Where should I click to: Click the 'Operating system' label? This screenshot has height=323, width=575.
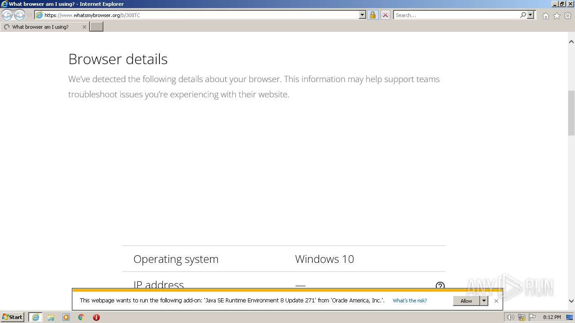pyautogui.click(x=176, y=259)
